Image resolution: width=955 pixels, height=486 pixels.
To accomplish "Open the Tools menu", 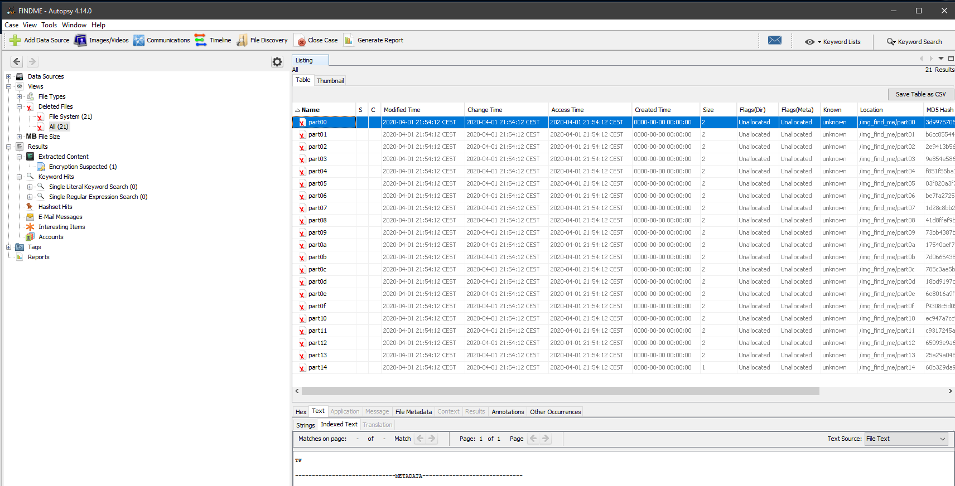I will click(x=49, y=25).
